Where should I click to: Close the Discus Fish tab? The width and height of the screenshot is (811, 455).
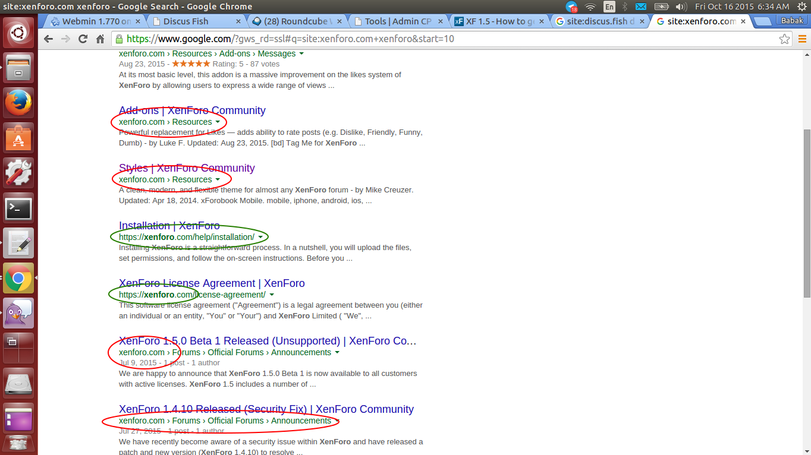238,21
